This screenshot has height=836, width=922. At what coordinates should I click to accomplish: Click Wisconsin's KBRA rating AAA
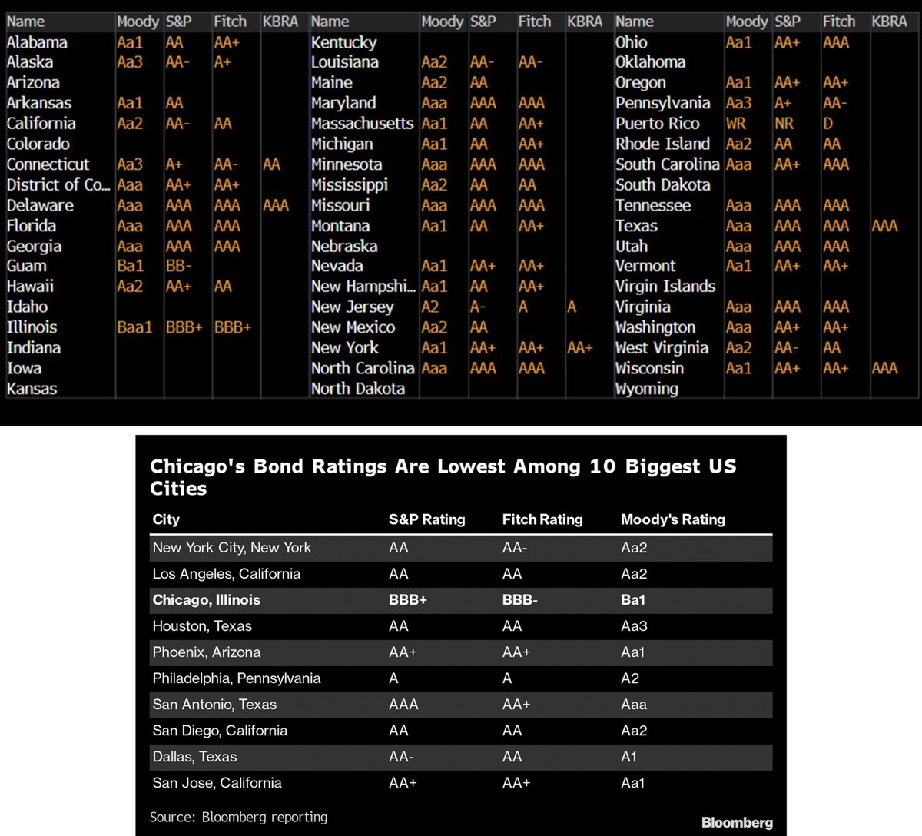[x=884, y=368]
